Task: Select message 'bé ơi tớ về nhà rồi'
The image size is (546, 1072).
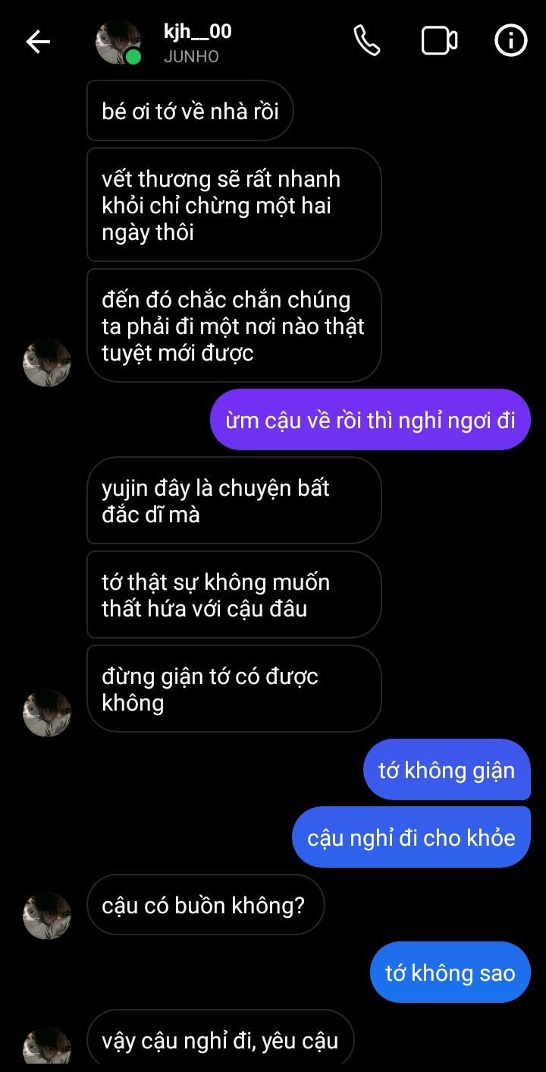Action: click(x=190, y=111)
